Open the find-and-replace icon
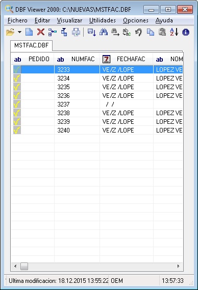Screen dimensions: 198x290 [x=127, y=32]
